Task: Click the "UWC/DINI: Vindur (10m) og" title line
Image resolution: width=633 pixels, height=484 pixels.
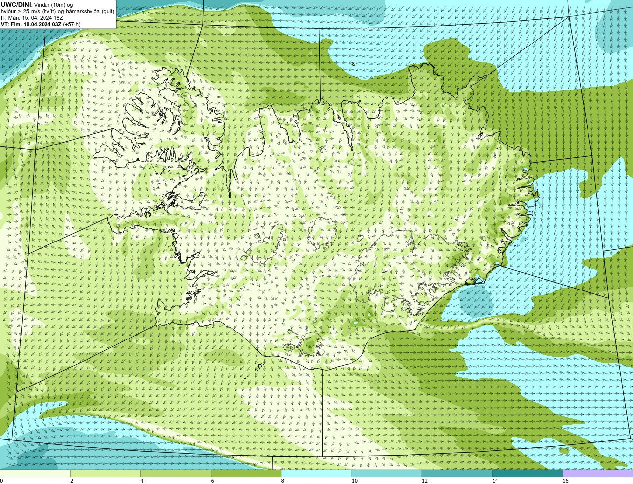Action: click(37, 4)
